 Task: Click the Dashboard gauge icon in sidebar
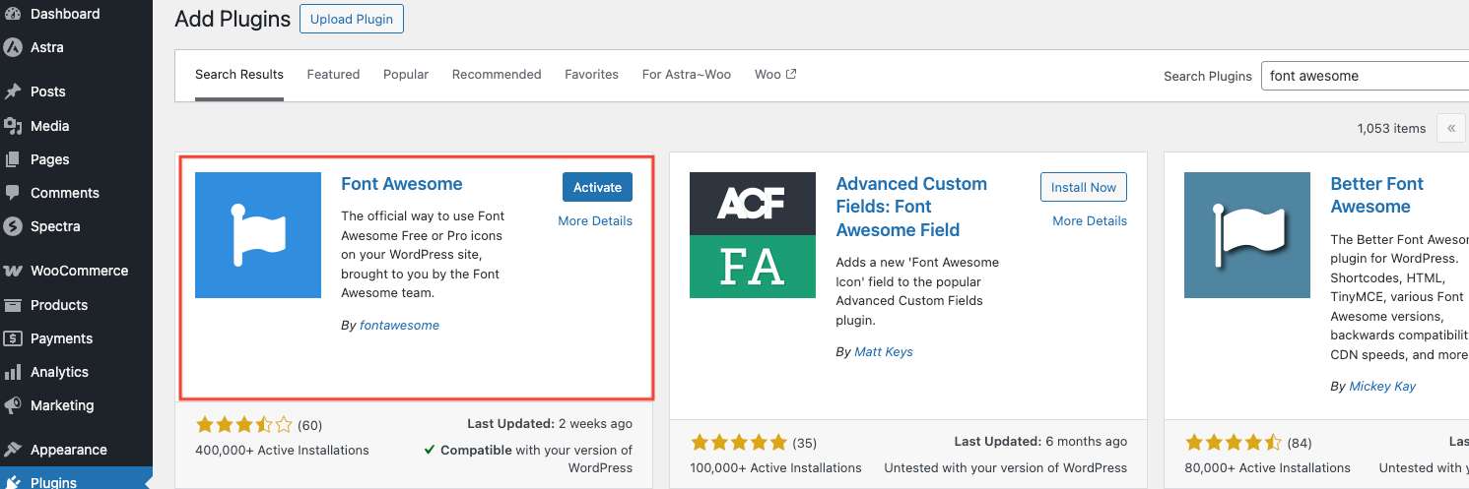[13, 14]
